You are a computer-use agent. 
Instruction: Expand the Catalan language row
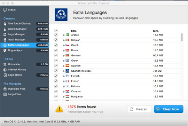[x=64, y=40]
